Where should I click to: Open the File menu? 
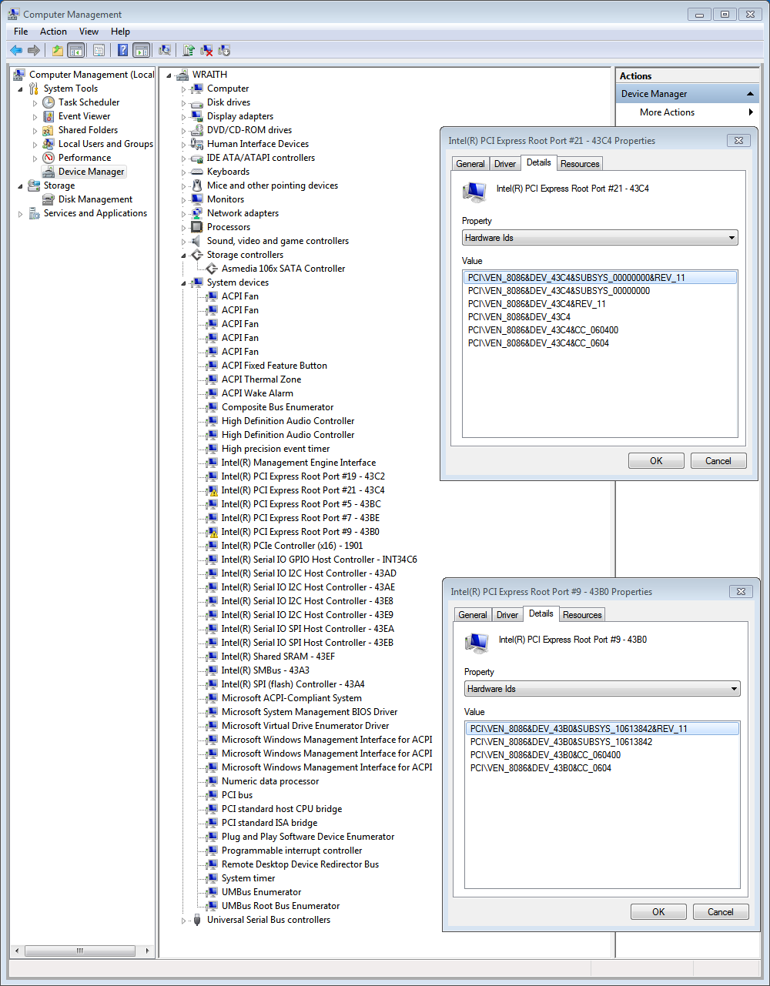coord(21,32)
